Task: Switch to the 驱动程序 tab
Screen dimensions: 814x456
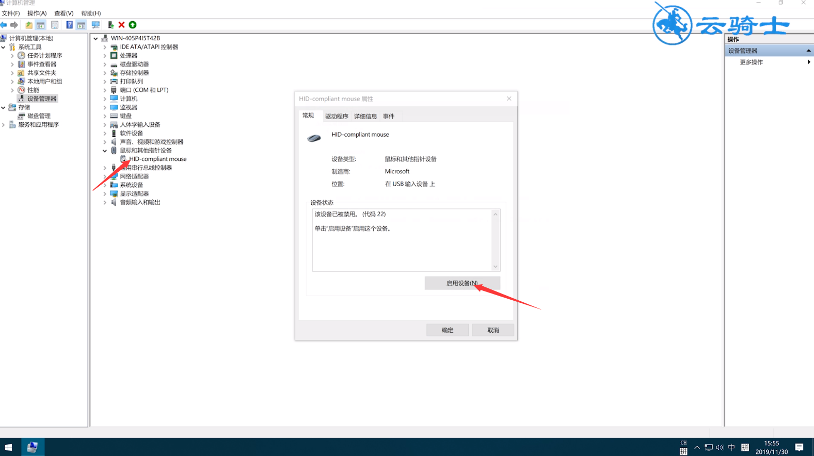Action: [337, 116]
